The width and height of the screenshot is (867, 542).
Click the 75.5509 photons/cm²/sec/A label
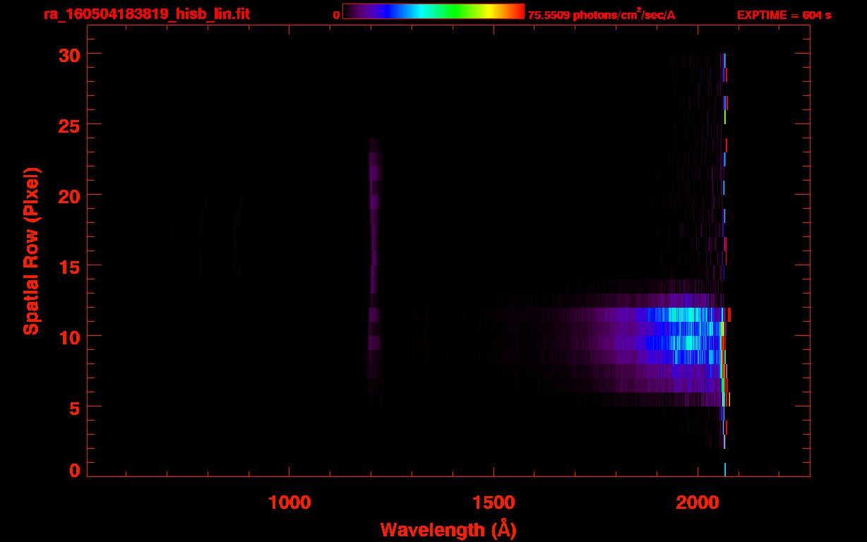[x=602, y=15]
